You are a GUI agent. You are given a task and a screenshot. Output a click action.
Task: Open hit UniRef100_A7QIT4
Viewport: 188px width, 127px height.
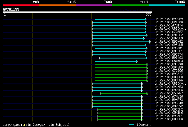[169, 25]
